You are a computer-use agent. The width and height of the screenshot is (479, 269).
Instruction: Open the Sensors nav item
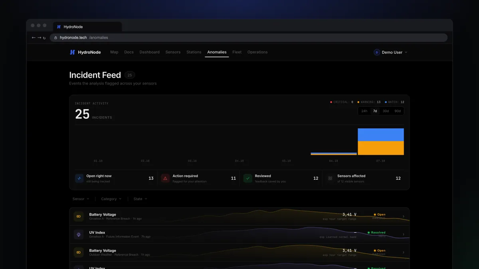point(173,52)
